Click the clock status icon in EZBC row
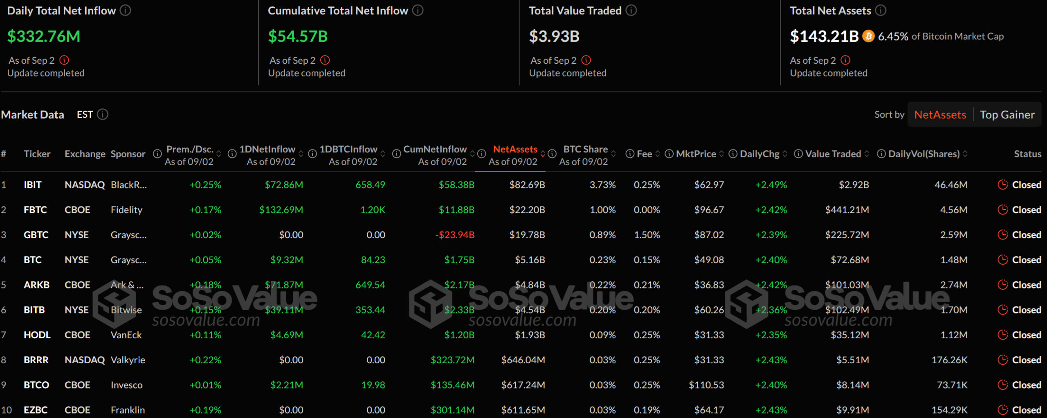1047x418 pixels. click(1002, 409)
